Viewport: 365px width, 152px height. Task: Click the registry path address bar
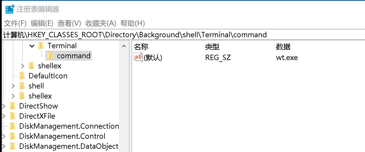tap(183, 35)
